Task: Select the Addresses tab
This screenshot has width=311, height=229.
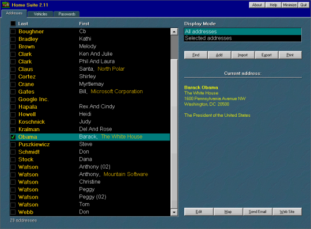Action: point(14,13)
